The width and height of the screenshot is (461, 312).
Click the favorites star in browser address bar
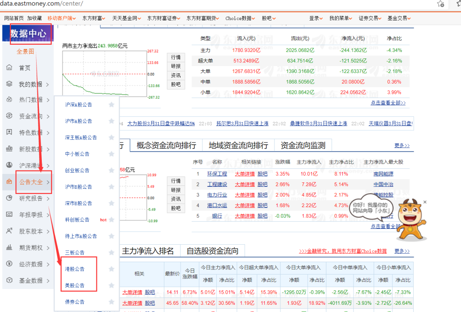pyautogui.click(x=441, y=4)
